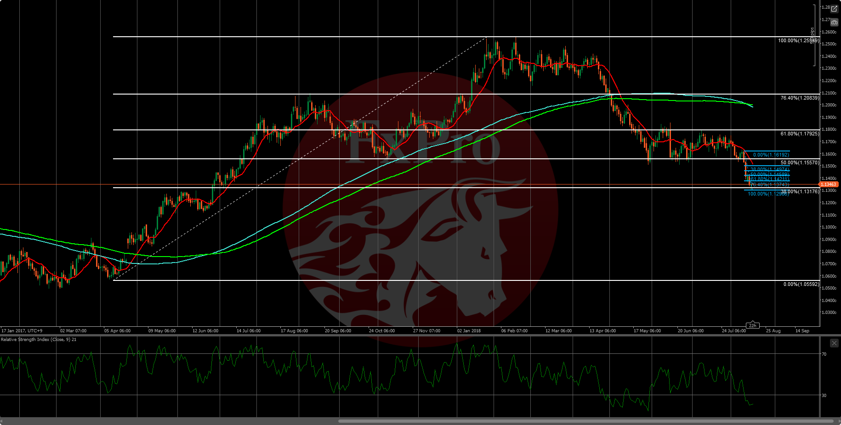Click the 05 Apr 06:00 date label
The width and height of the screenshot is (841, 425).
point(117,331)
